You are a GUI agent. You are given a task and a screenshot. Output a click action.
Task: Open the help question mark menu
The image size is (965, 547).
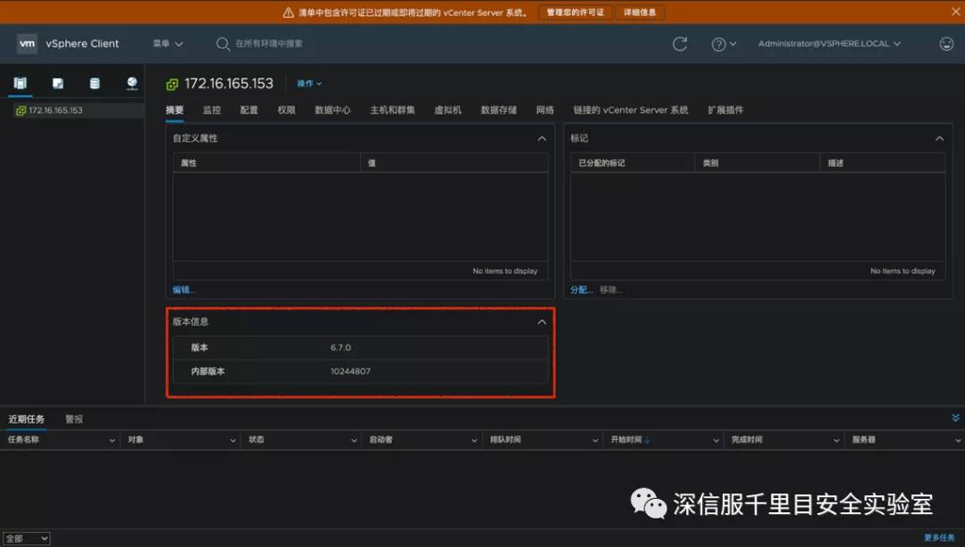point(723,45)
